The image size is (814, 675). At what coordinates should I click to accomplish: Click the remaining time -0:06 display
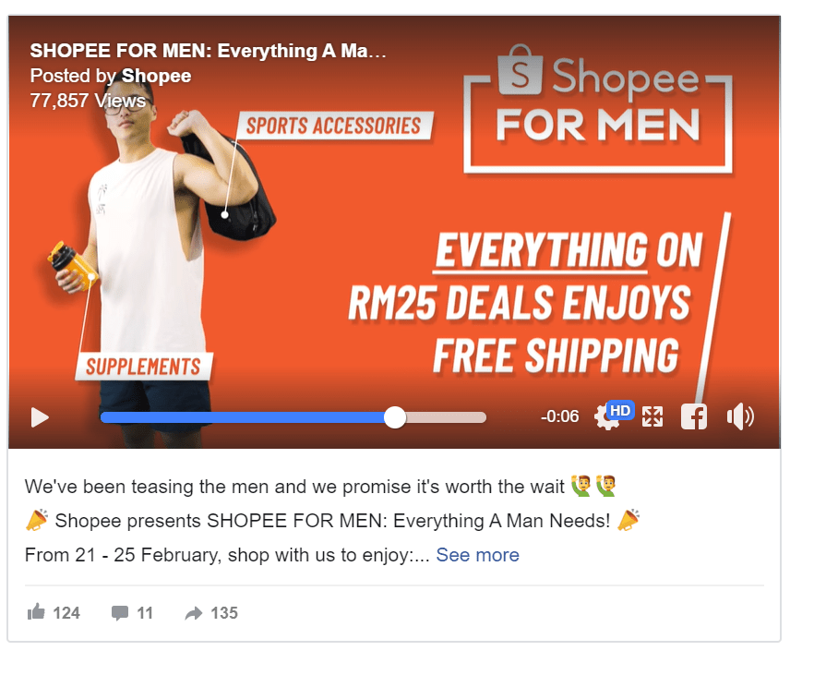click(559, 416)
